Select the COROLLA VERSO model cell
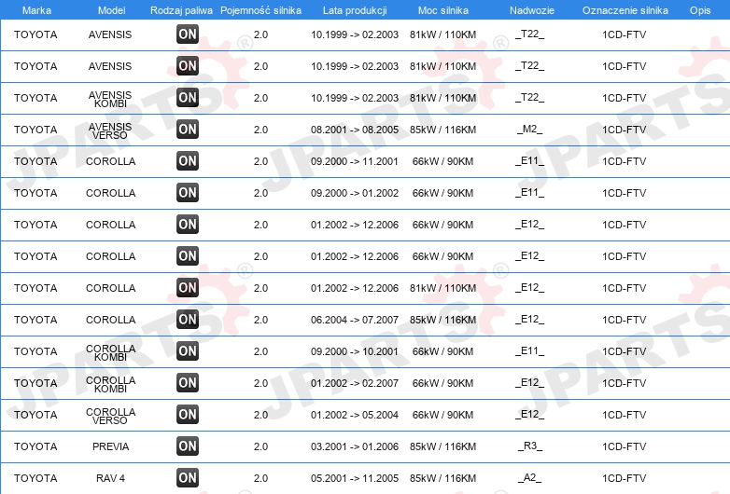The width and height of the screenshot is (730, 494). [110, 416]
